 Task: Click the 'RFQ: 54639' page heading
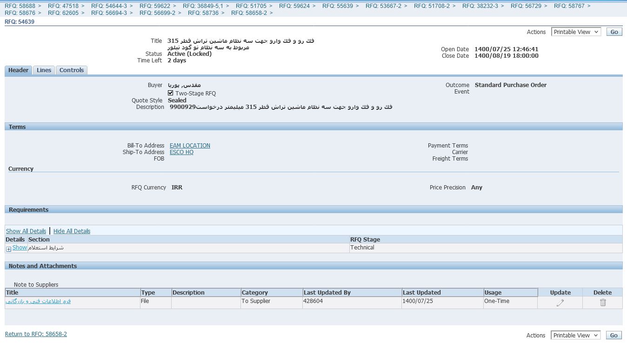pos(20,22)
